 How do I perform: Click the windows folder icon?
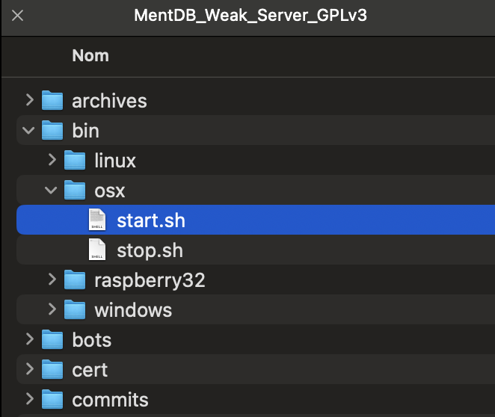coord(74,309)
